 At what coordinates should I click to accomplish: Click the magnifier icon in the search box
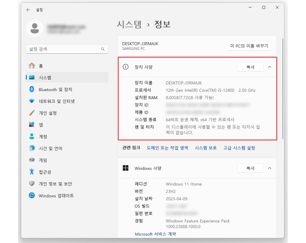[103, 49]
